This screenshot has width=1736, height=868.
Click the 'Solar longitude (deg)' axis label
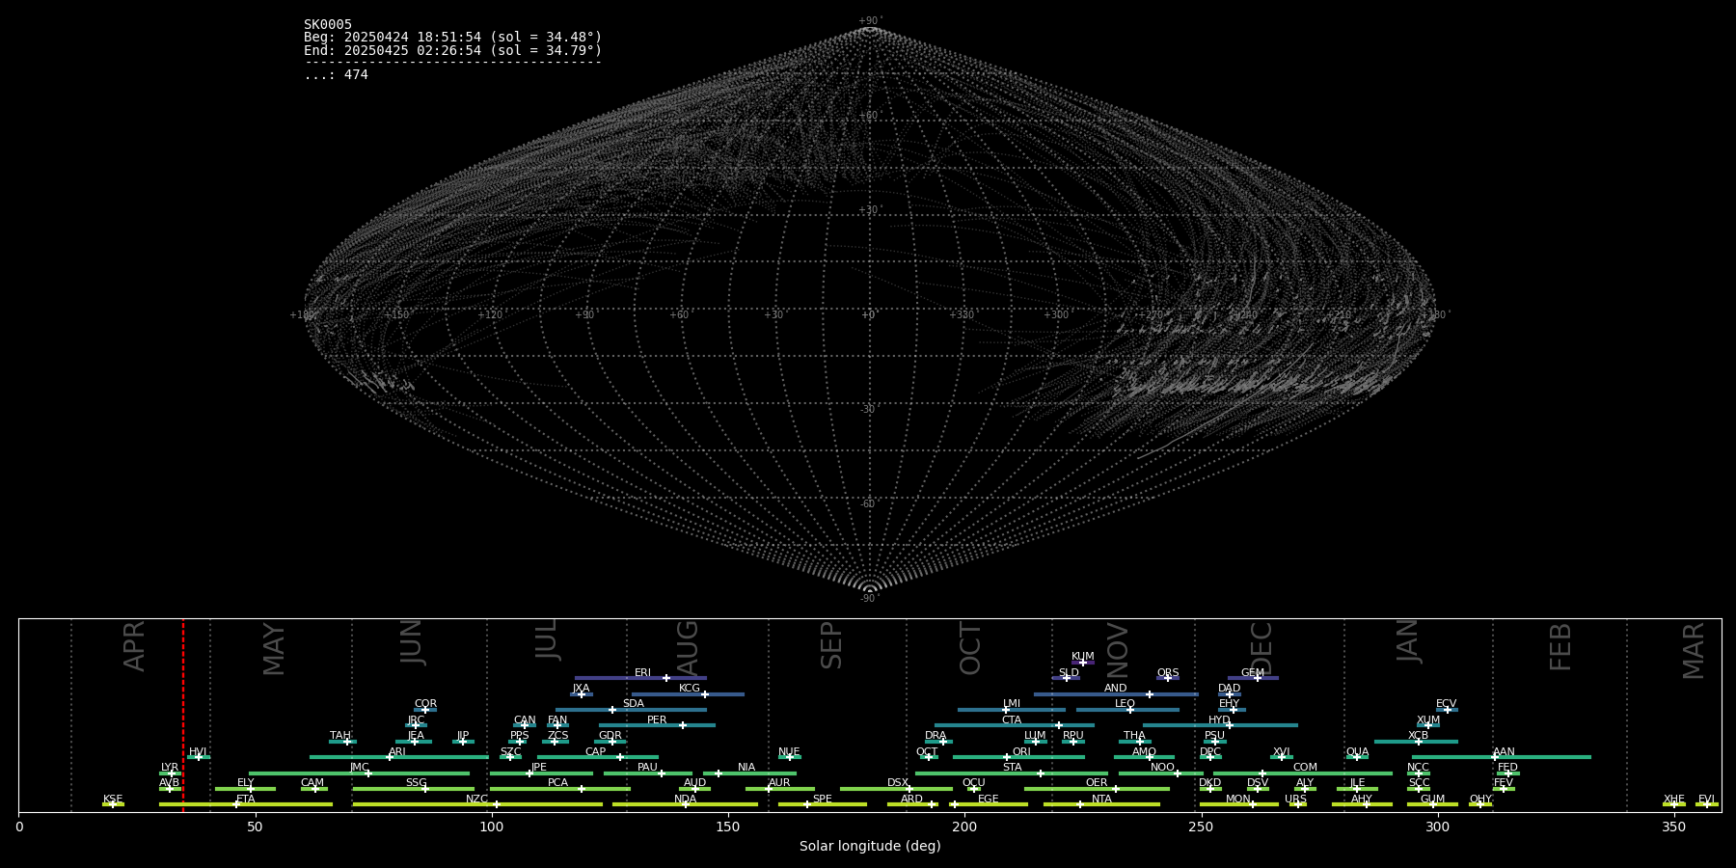click(x=870, y=846)
